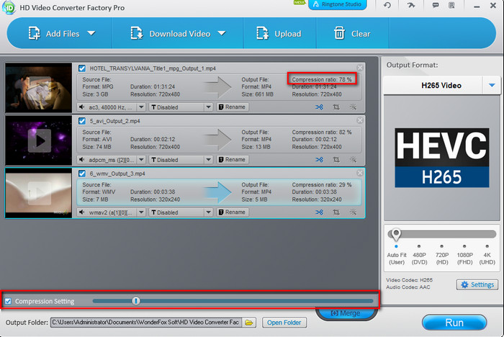This screenshot has width=504, height=337.
Task: Expand the Add Files dropdown arrow
Action: pos(91,33)
